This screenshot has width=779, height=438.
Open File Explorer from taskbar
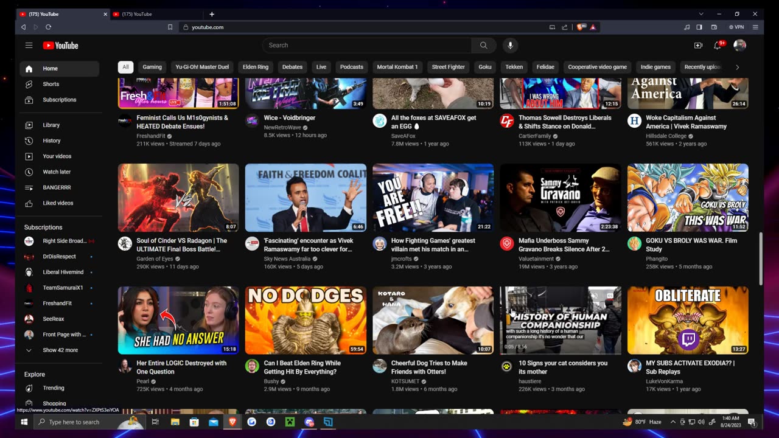point(175,422)
